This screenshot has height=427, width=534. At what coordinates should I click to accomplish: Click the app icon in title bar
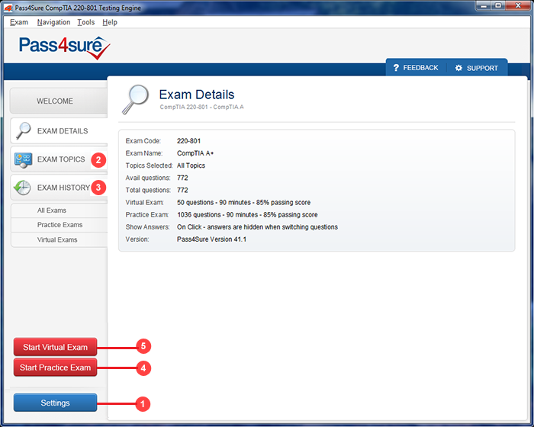[8, 7]
